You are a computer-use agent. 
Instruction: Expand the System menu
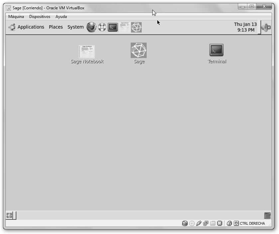tap(75, 27)
